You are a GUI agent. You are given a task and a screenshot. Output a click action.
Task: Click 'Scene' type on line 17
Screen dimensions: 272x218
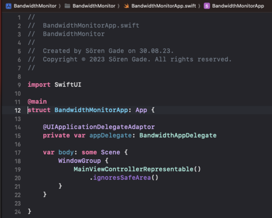[x=110, y=153]
